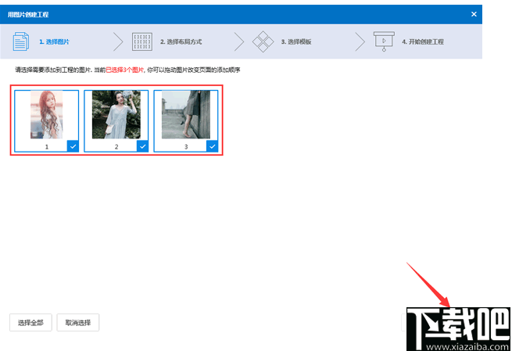This screenshot has width=512, height=351.
Task: Click the 选择全部 button
Action: 30,323
